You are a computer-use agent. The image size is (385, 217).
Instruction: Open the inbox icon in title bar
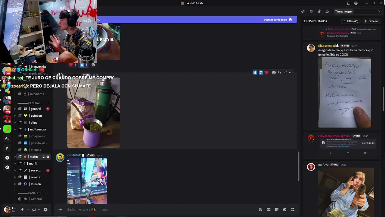[x=349, y=3]
